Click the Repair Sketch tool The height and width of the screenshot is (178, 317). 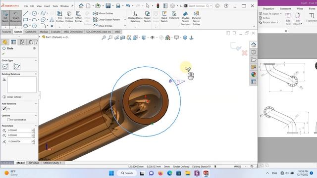(x=147, y=17)
